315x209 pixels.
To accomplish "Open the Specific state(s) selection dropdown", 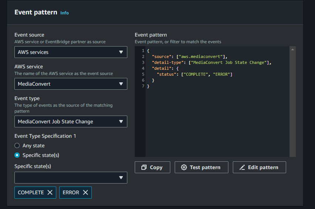I will [x=70, y=178].
